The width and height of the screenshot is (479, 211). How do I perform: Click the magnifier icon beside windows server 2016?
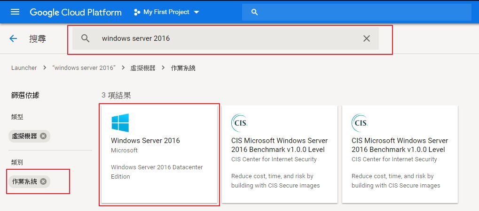85,38
